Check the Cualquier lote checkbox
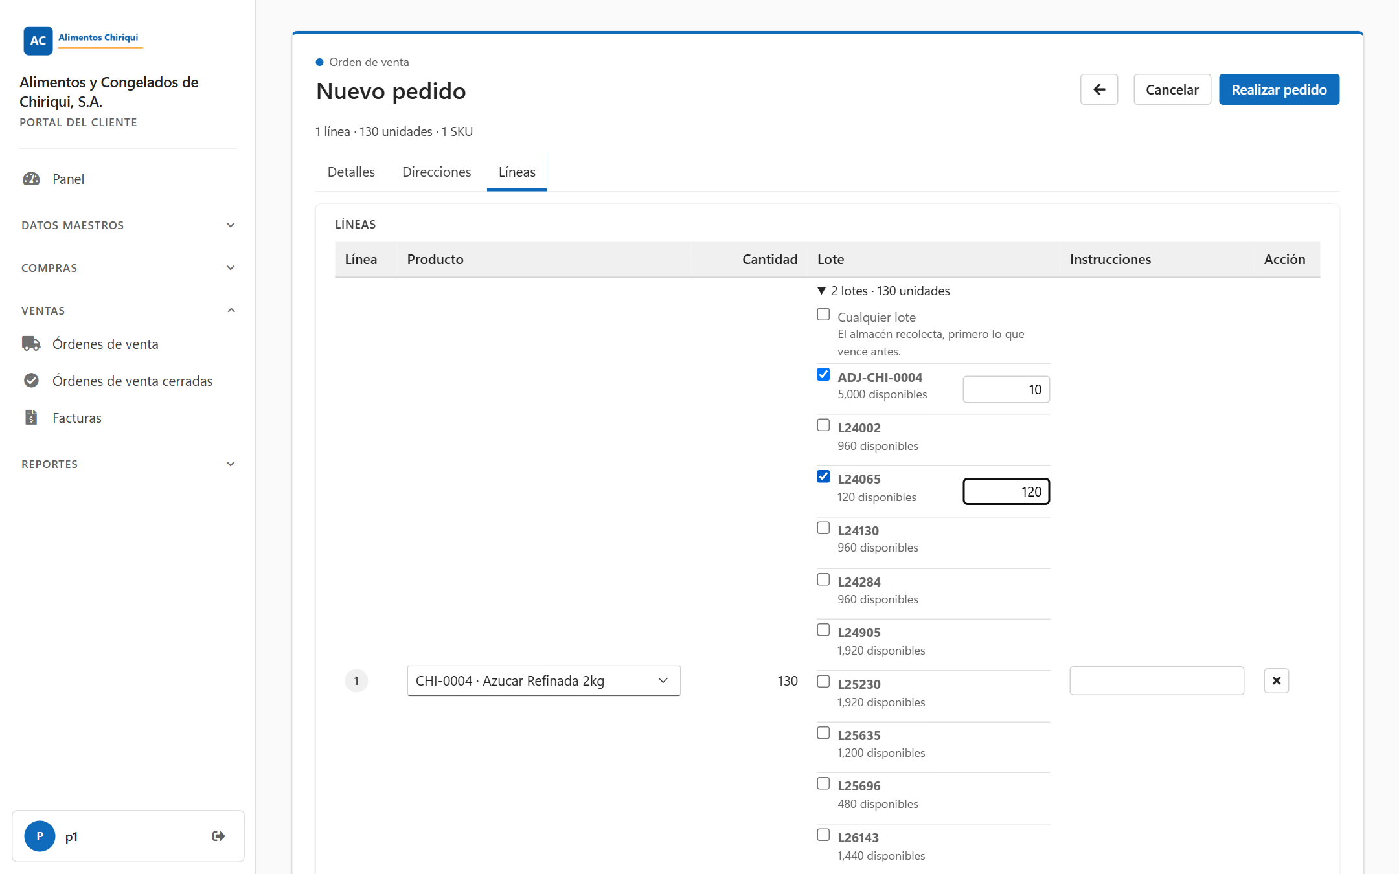Screen dimensions: 1399x874 tap(823, 315)
